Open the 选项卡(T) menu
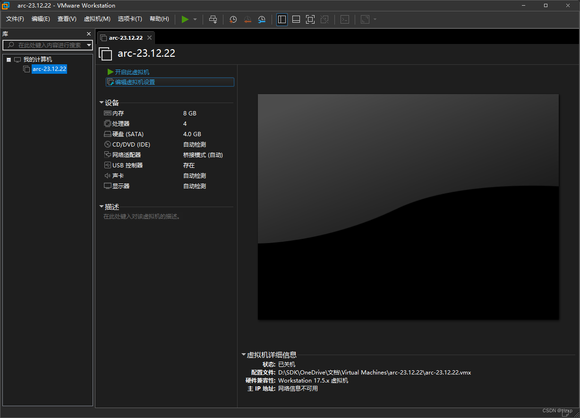Screen dimensions: 580x418 [x=130, y=19]
